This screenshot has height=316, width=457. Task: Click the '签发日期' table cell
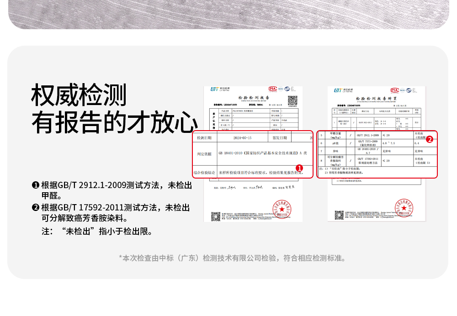point(280,138)
